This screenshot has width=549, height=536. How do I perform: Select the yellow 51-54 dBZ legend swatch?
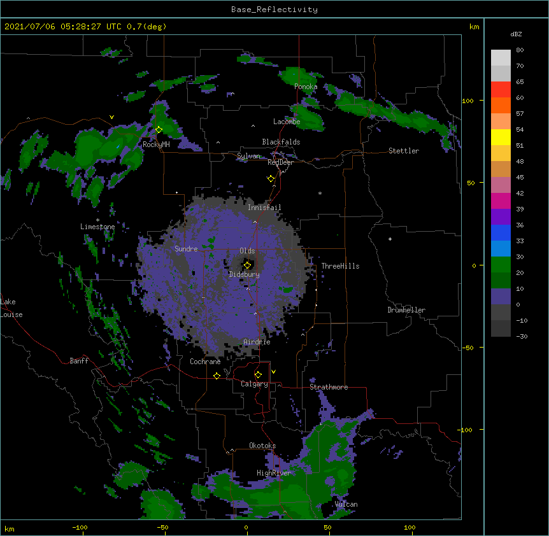[x=501, y=137]
